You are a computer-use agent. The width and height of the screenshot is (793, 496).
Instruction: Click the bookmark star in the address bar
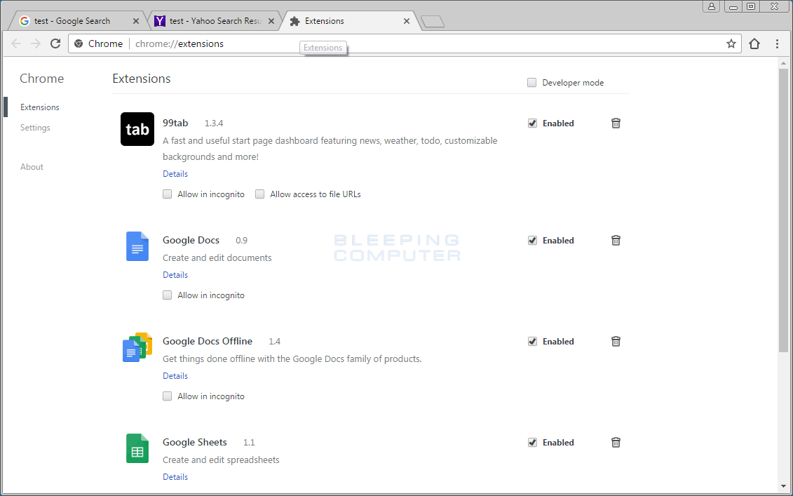731,43
